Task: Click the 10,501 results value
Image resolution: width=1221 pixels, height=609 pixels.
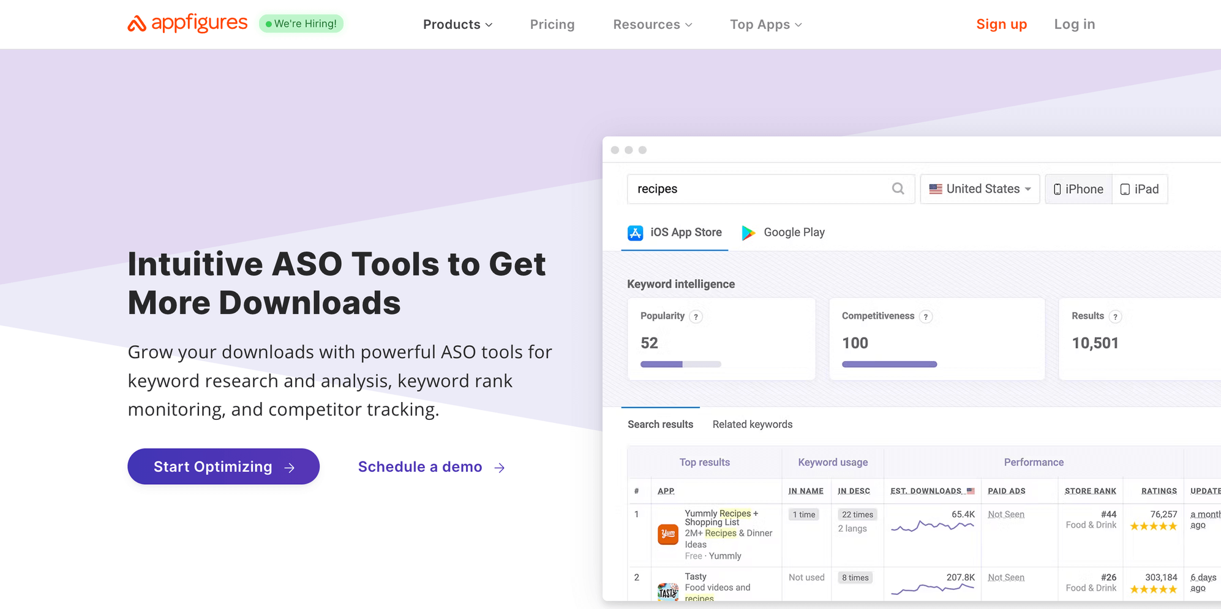Action: pos(1095,343)
